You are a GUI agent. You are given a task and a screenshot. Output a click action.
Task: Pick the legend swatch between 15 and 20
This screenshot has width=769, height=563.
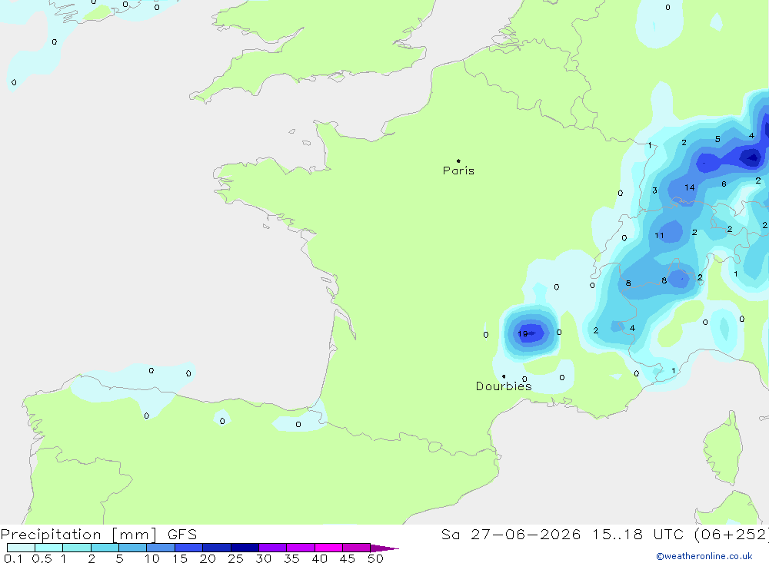tap(188, 548)
